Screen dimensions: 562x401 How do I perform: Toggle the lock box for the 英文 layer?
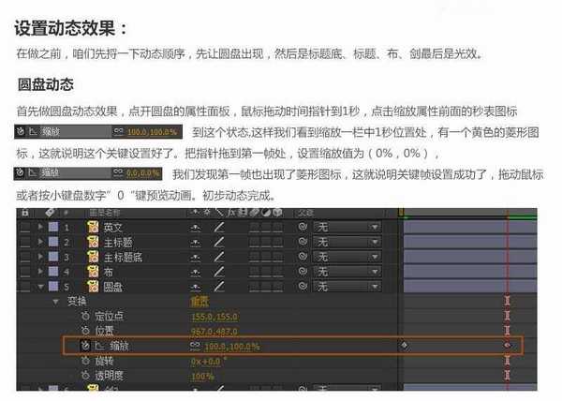pyautogui.click(x=24, y=228)
